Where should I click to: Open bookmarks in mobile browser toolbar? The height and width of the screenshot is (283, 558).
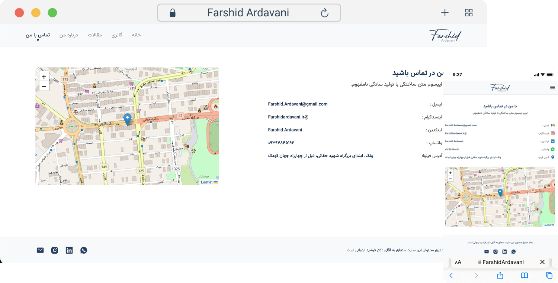tap(525, 276)
